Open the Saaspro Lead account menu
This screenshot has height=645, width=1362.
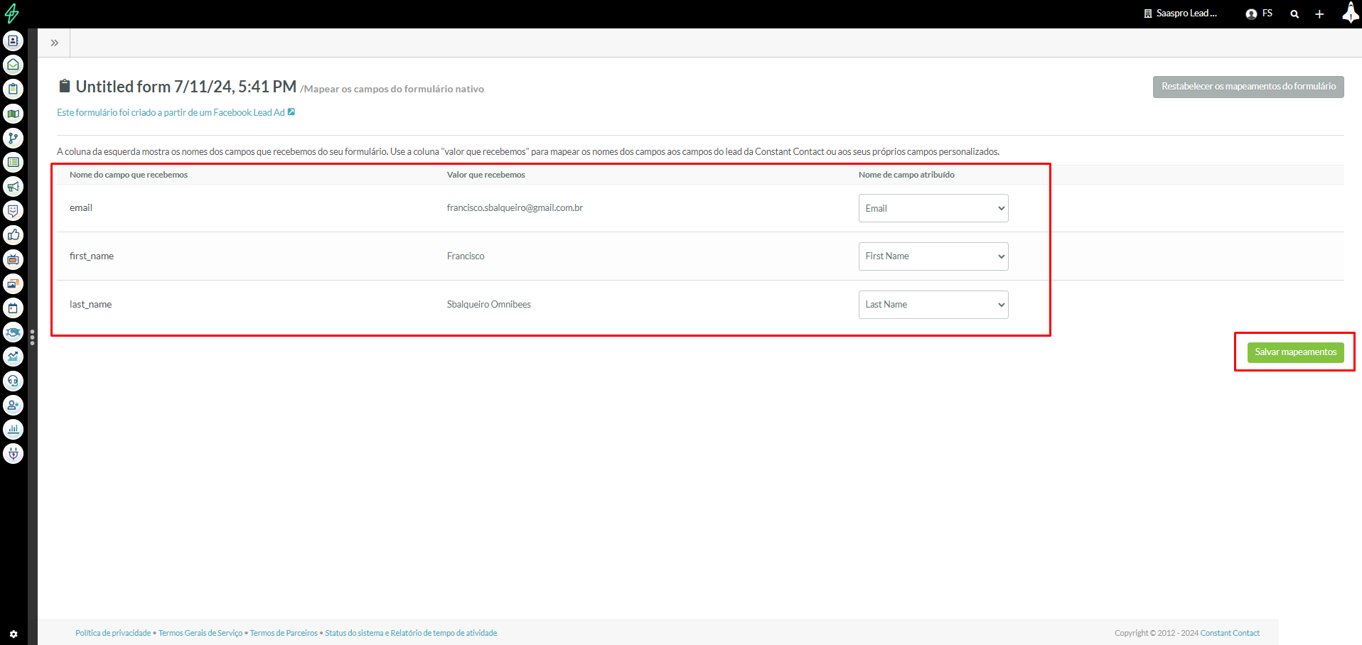pos(1180,13)
